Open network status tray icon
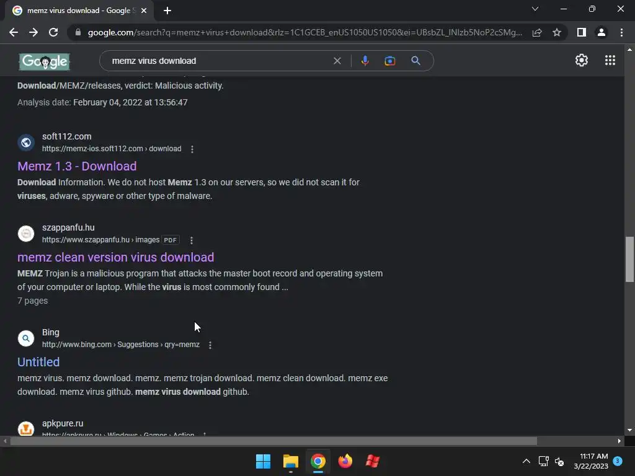 [x=543, y=461]
